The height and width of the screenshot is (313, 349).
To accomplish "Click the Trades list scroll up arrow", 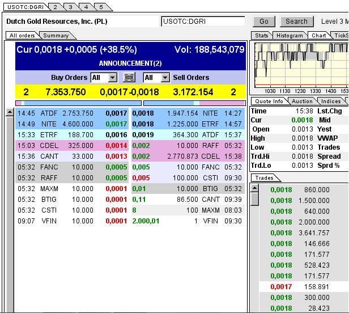I will point(254,188).
